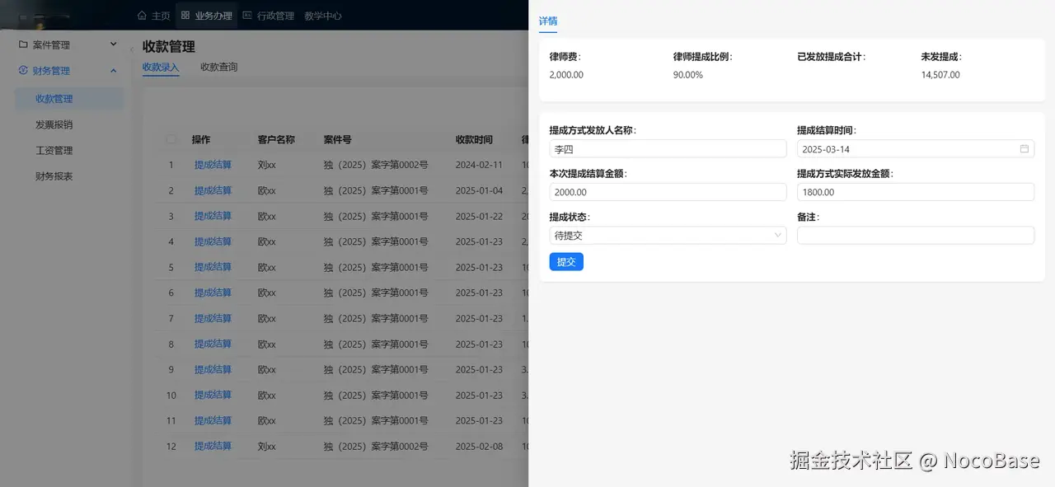Screen dimensions: 1055x487
Task: Go to the 主页 top menu
Action: [153, 16]
